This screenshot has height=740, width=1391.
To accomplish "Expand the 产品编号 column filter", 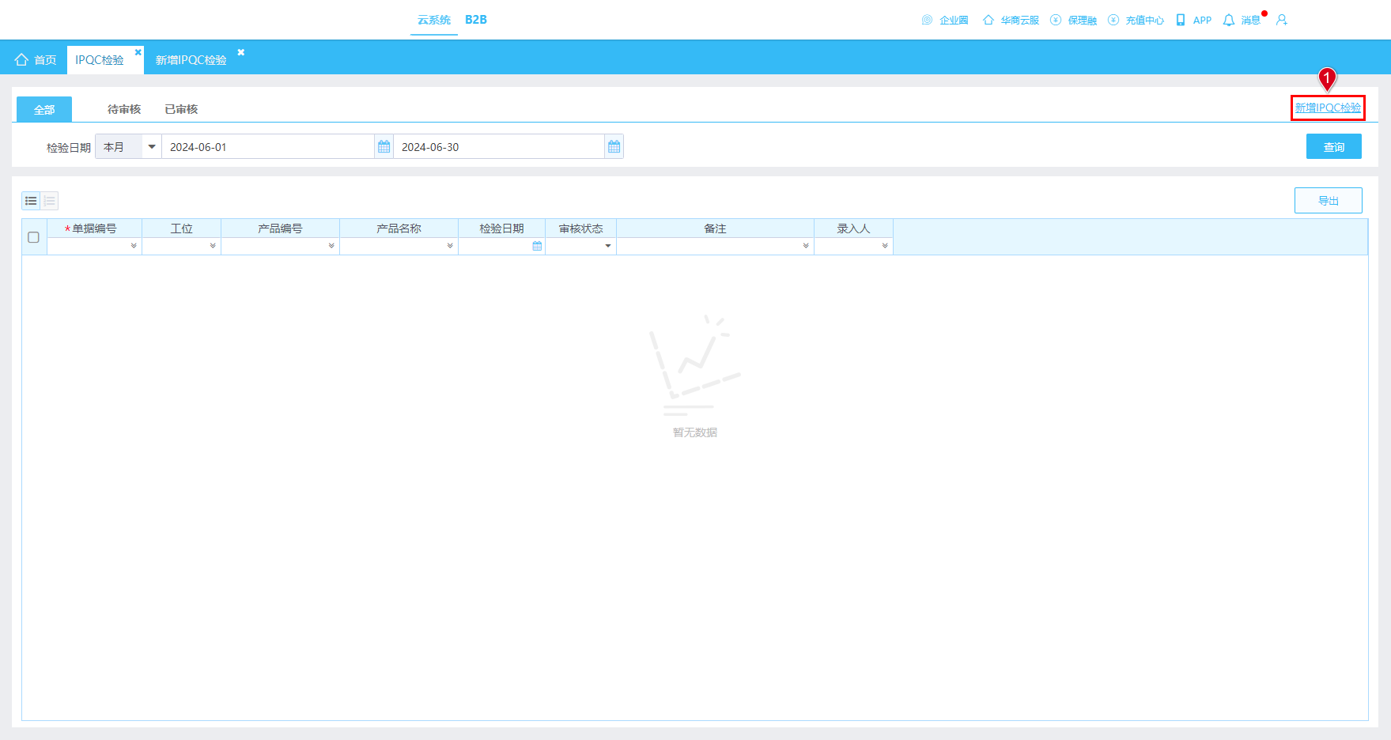I will point(331,246).
